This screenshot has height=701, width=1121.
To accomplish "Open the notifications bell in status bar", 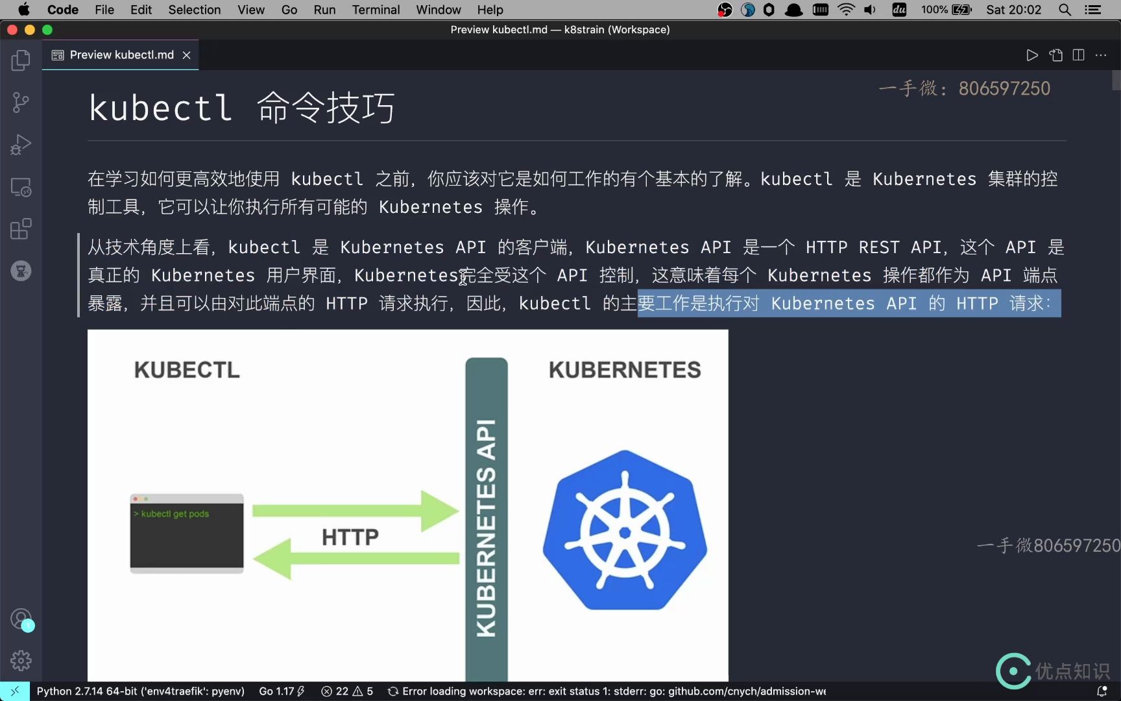I will (x=1102, y=691).
